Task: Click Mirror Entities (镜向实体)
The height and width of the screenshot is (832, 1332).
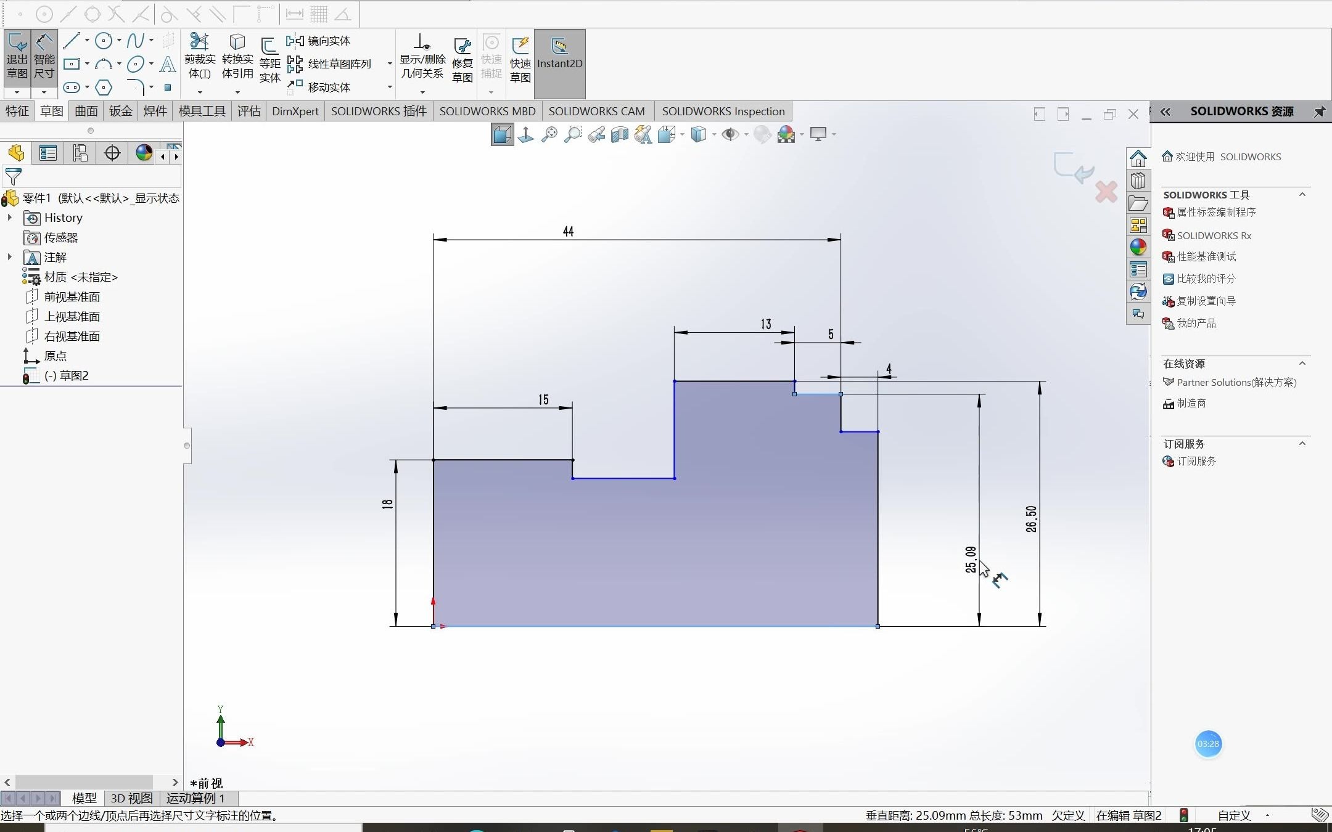Action: (x=319, y=41)
